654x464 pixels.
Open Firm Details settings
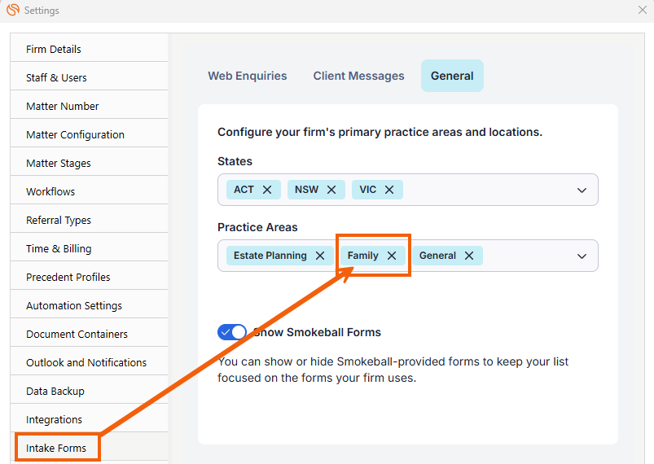point(54,49)
